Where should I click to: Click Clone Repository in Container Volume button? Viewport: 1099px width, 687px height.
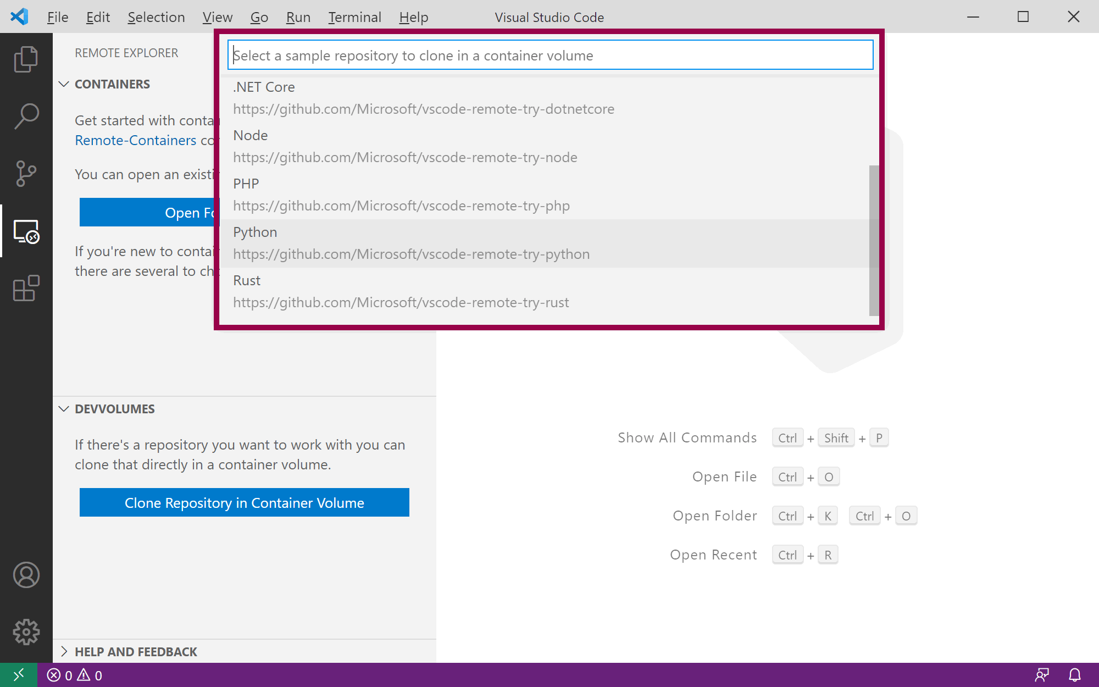[x=244, y=502]
